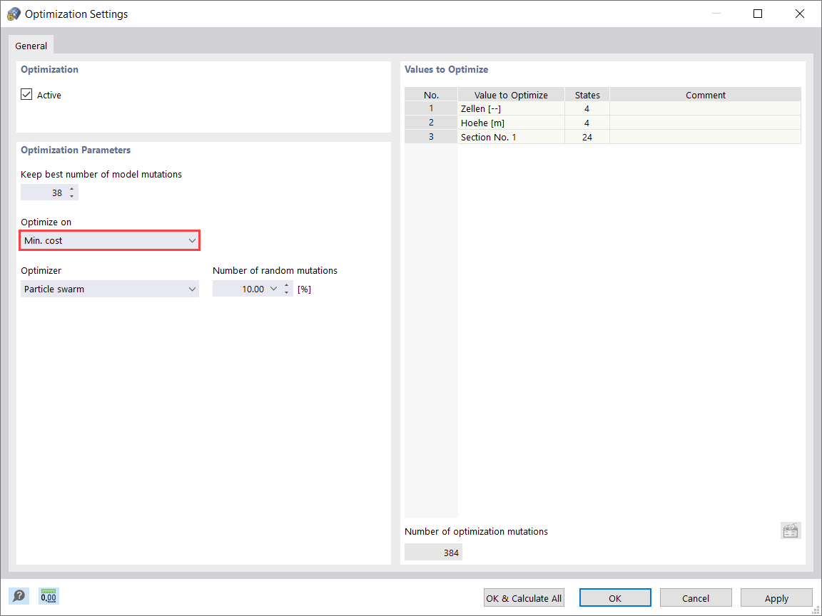Click the States column header
822x616 pixels.
click(587, 95)
